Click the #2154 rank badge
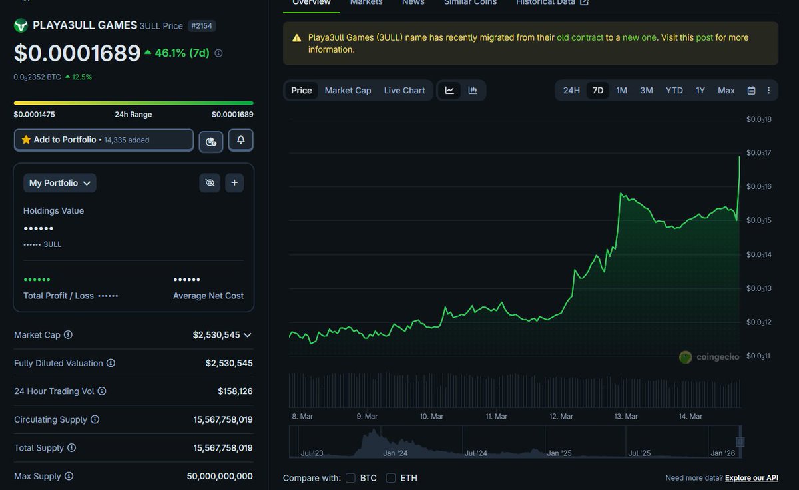Image resolution: width=799 pixels, height=490 pixels. click(x=202, y=26)
